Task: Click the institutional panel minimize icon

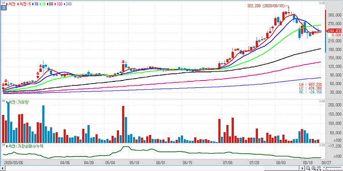Action: pos(321,145)
